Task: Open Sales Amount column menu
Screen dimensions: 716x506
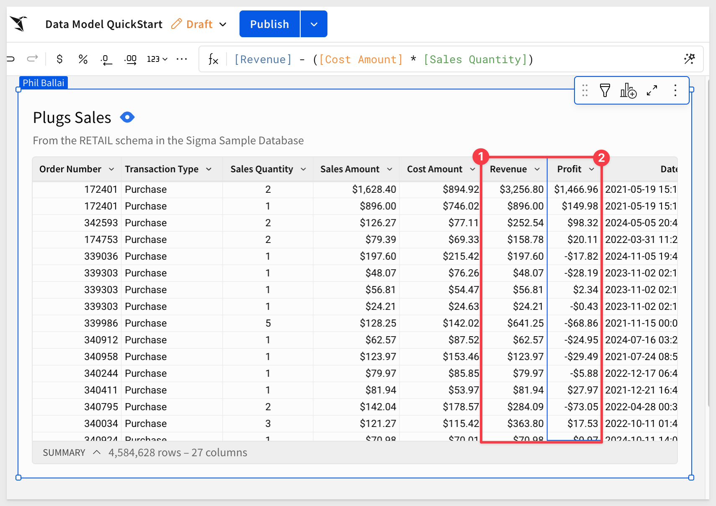Action: (x=389, y=169)
